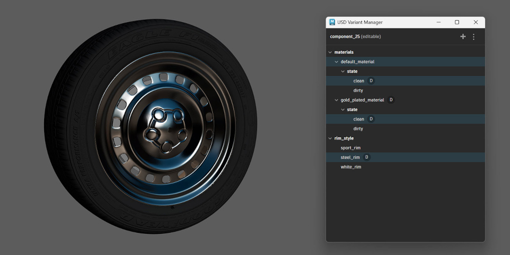
Task: Collapse the default_material chevron
Action: (x=336, y=62)
